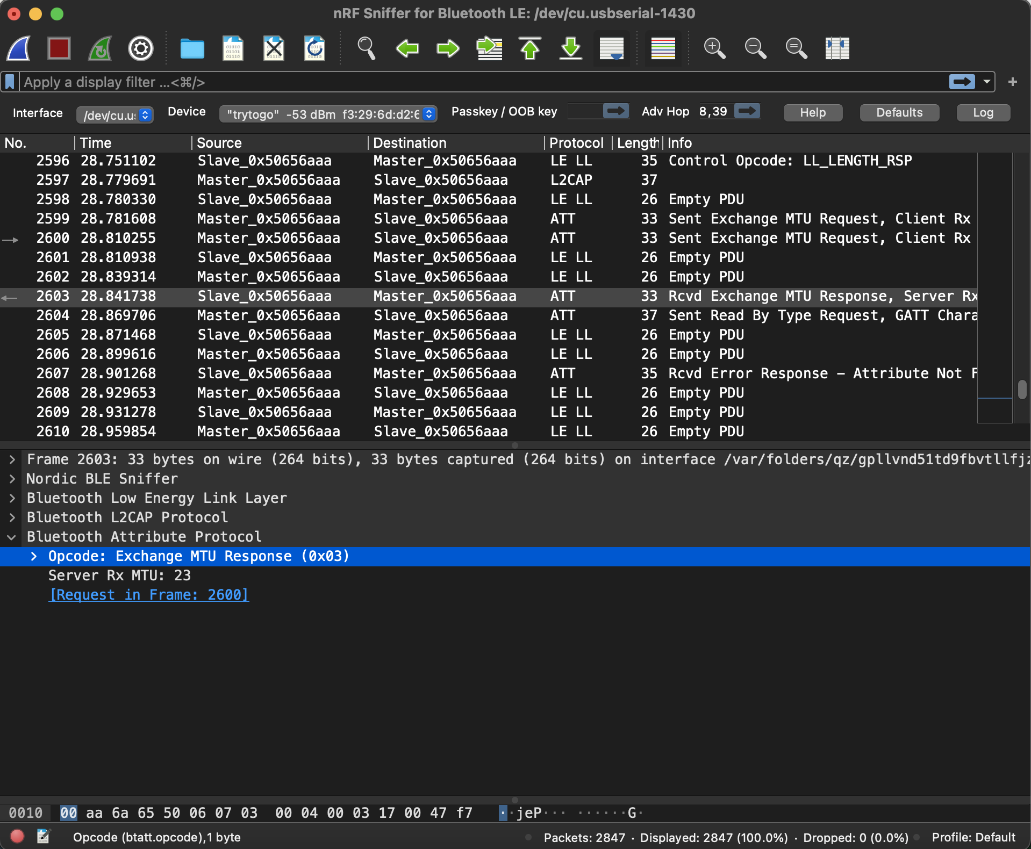This screenshot has height=849, width=1031.
Task: Sort by the Time column header
Action: tap(133, 143)
